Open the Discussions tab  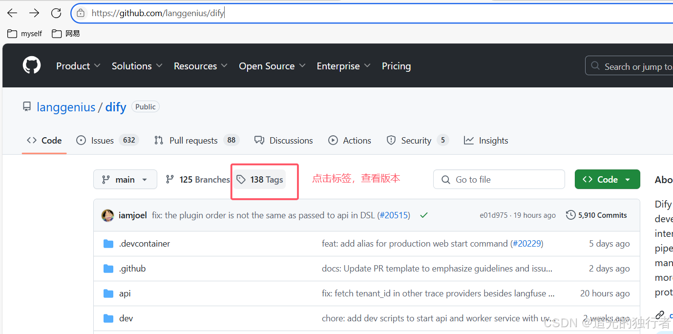(284, 141)
